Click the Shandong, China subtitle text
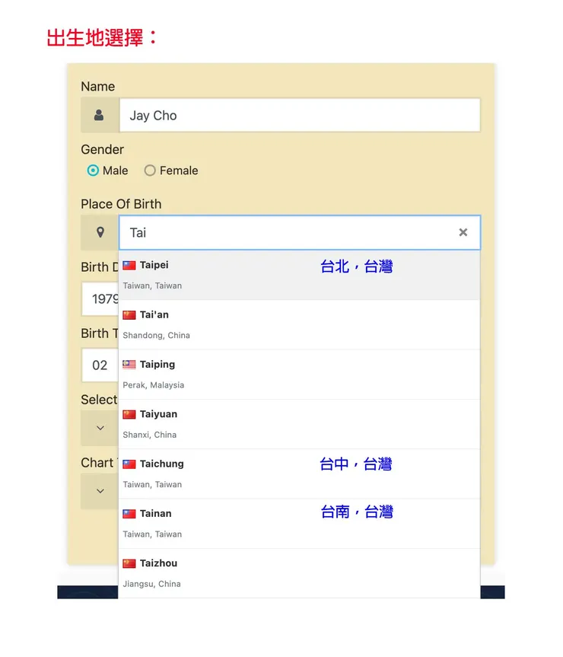The image size is (563, 657). (x=156, y=335)
